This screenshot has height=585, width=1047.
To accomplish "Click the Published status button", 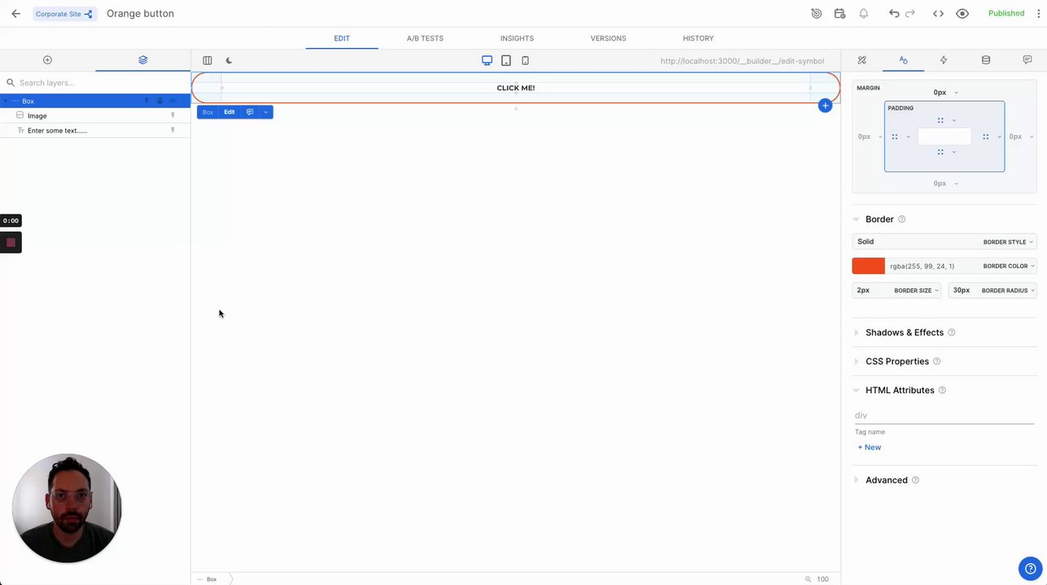I will pos(1006,14).
